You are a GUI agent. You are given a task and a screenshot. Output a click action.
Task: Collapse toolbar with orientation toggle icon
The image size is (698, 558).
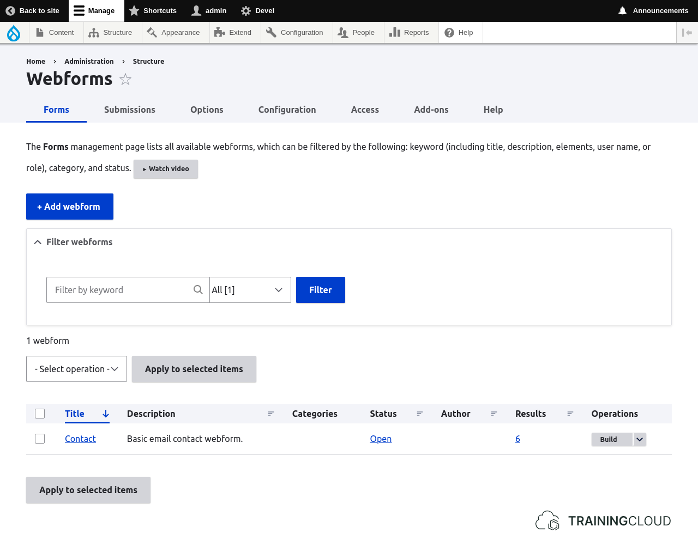pyautogui.click(x=687, y=33)
